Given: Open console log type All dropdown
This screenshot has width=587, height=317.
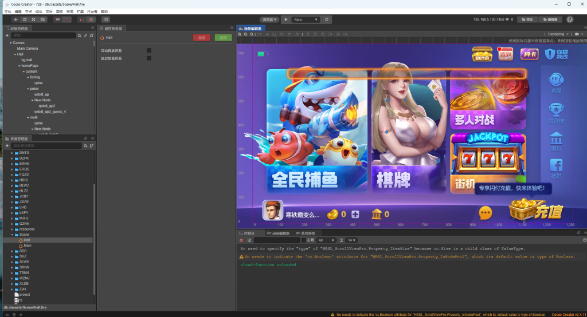Looking at the screenshot, I should click(326, 240).
